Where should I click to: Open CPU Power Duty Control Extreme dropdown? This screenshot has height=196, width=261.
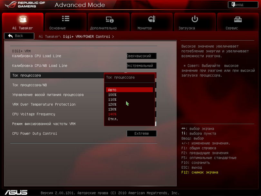141,133
